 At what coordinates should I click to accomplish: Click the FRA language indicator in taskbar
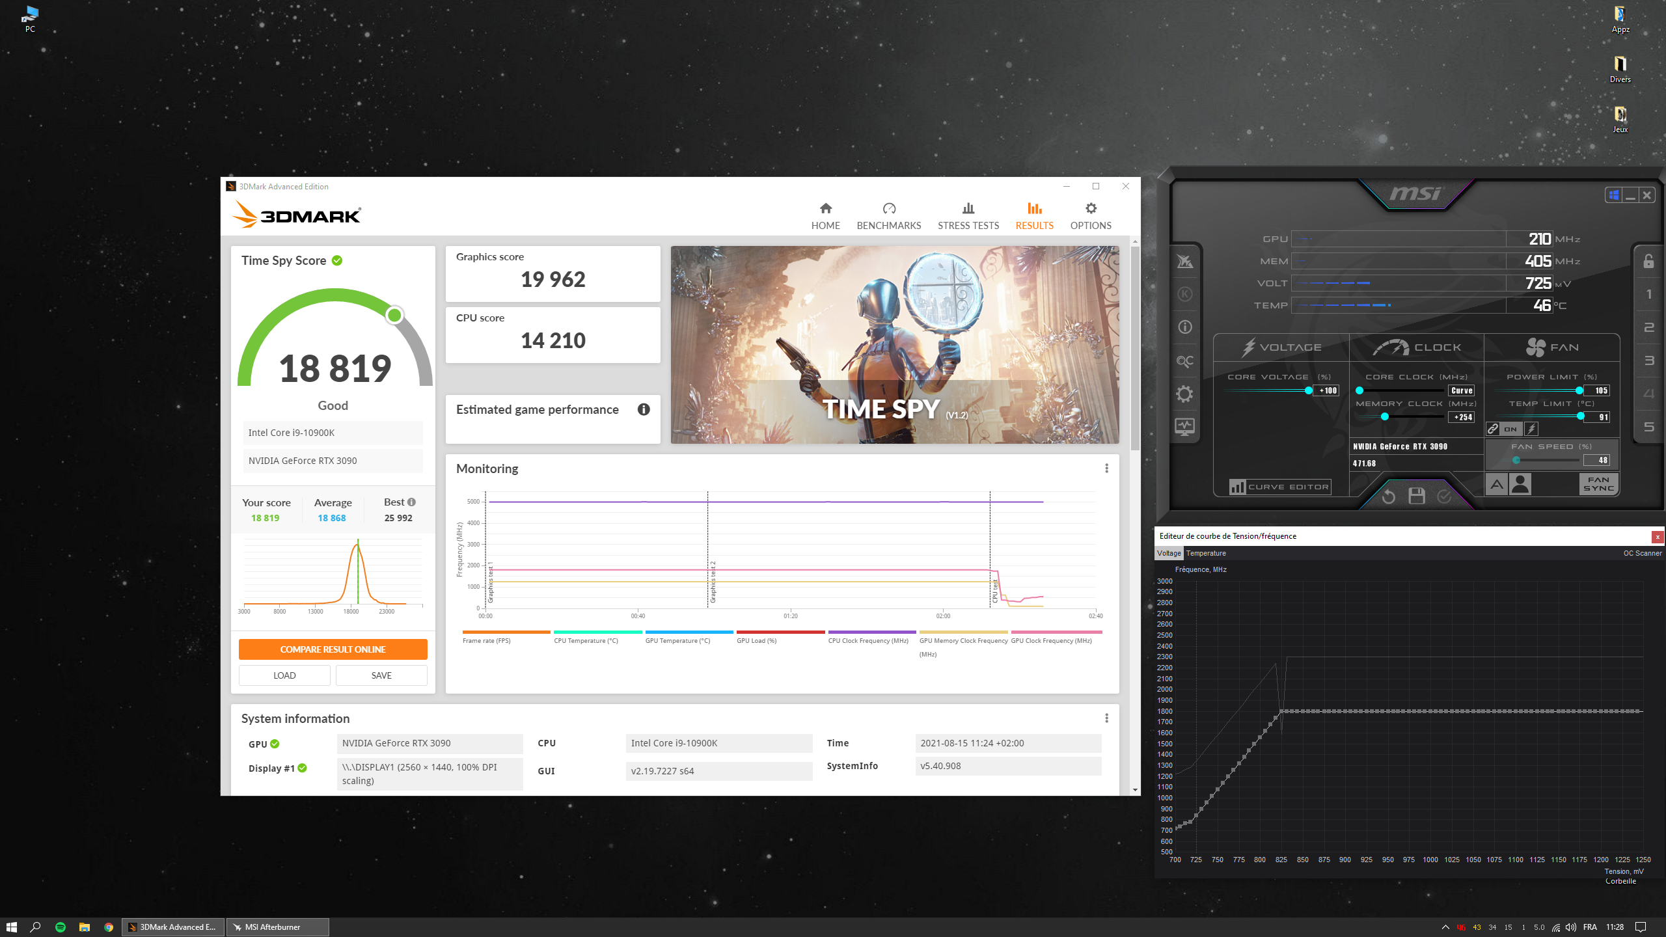pyautogui.click(x=1590, y=927)
